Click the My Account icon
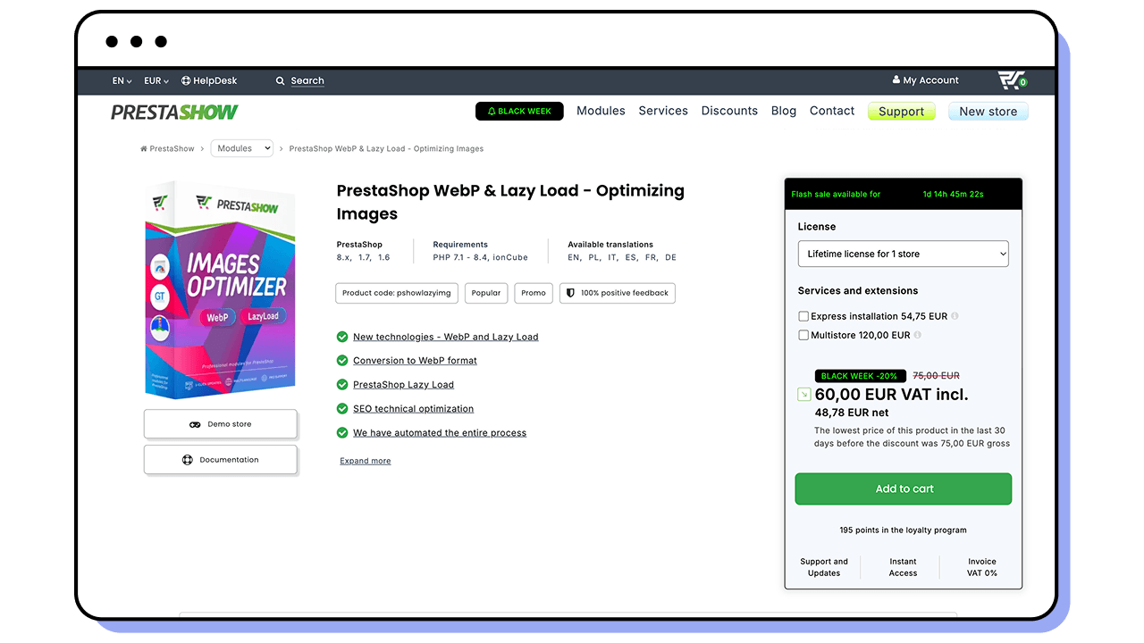This screenshot has height=643, width=1144. [x=896, y=80]
